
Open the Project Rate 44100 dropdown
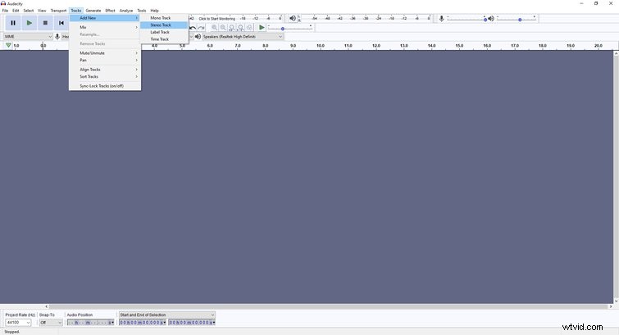point(18,323)
